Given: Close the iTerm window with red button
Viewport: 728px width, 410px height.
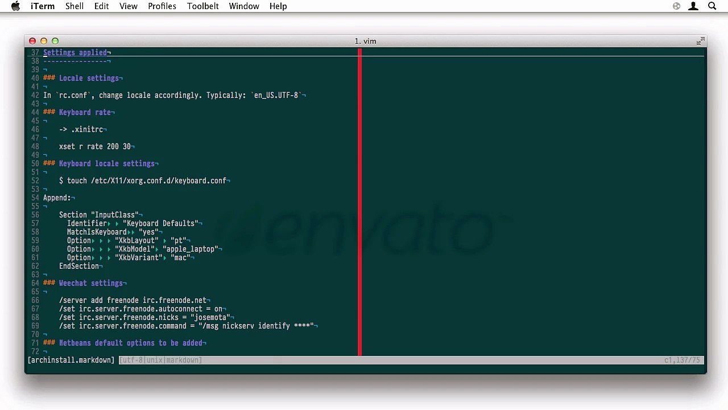Looking at the screenshot, I should (32, 41).
